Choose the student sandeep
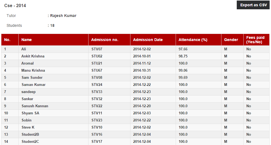Screen dimensions: 271x145 click(x=28, y=92)
